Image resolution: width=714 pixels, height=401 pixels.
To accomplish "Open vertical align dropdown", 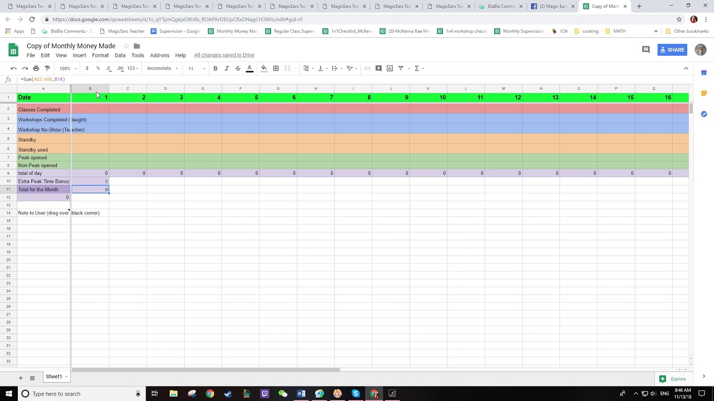I will [322, 69].
